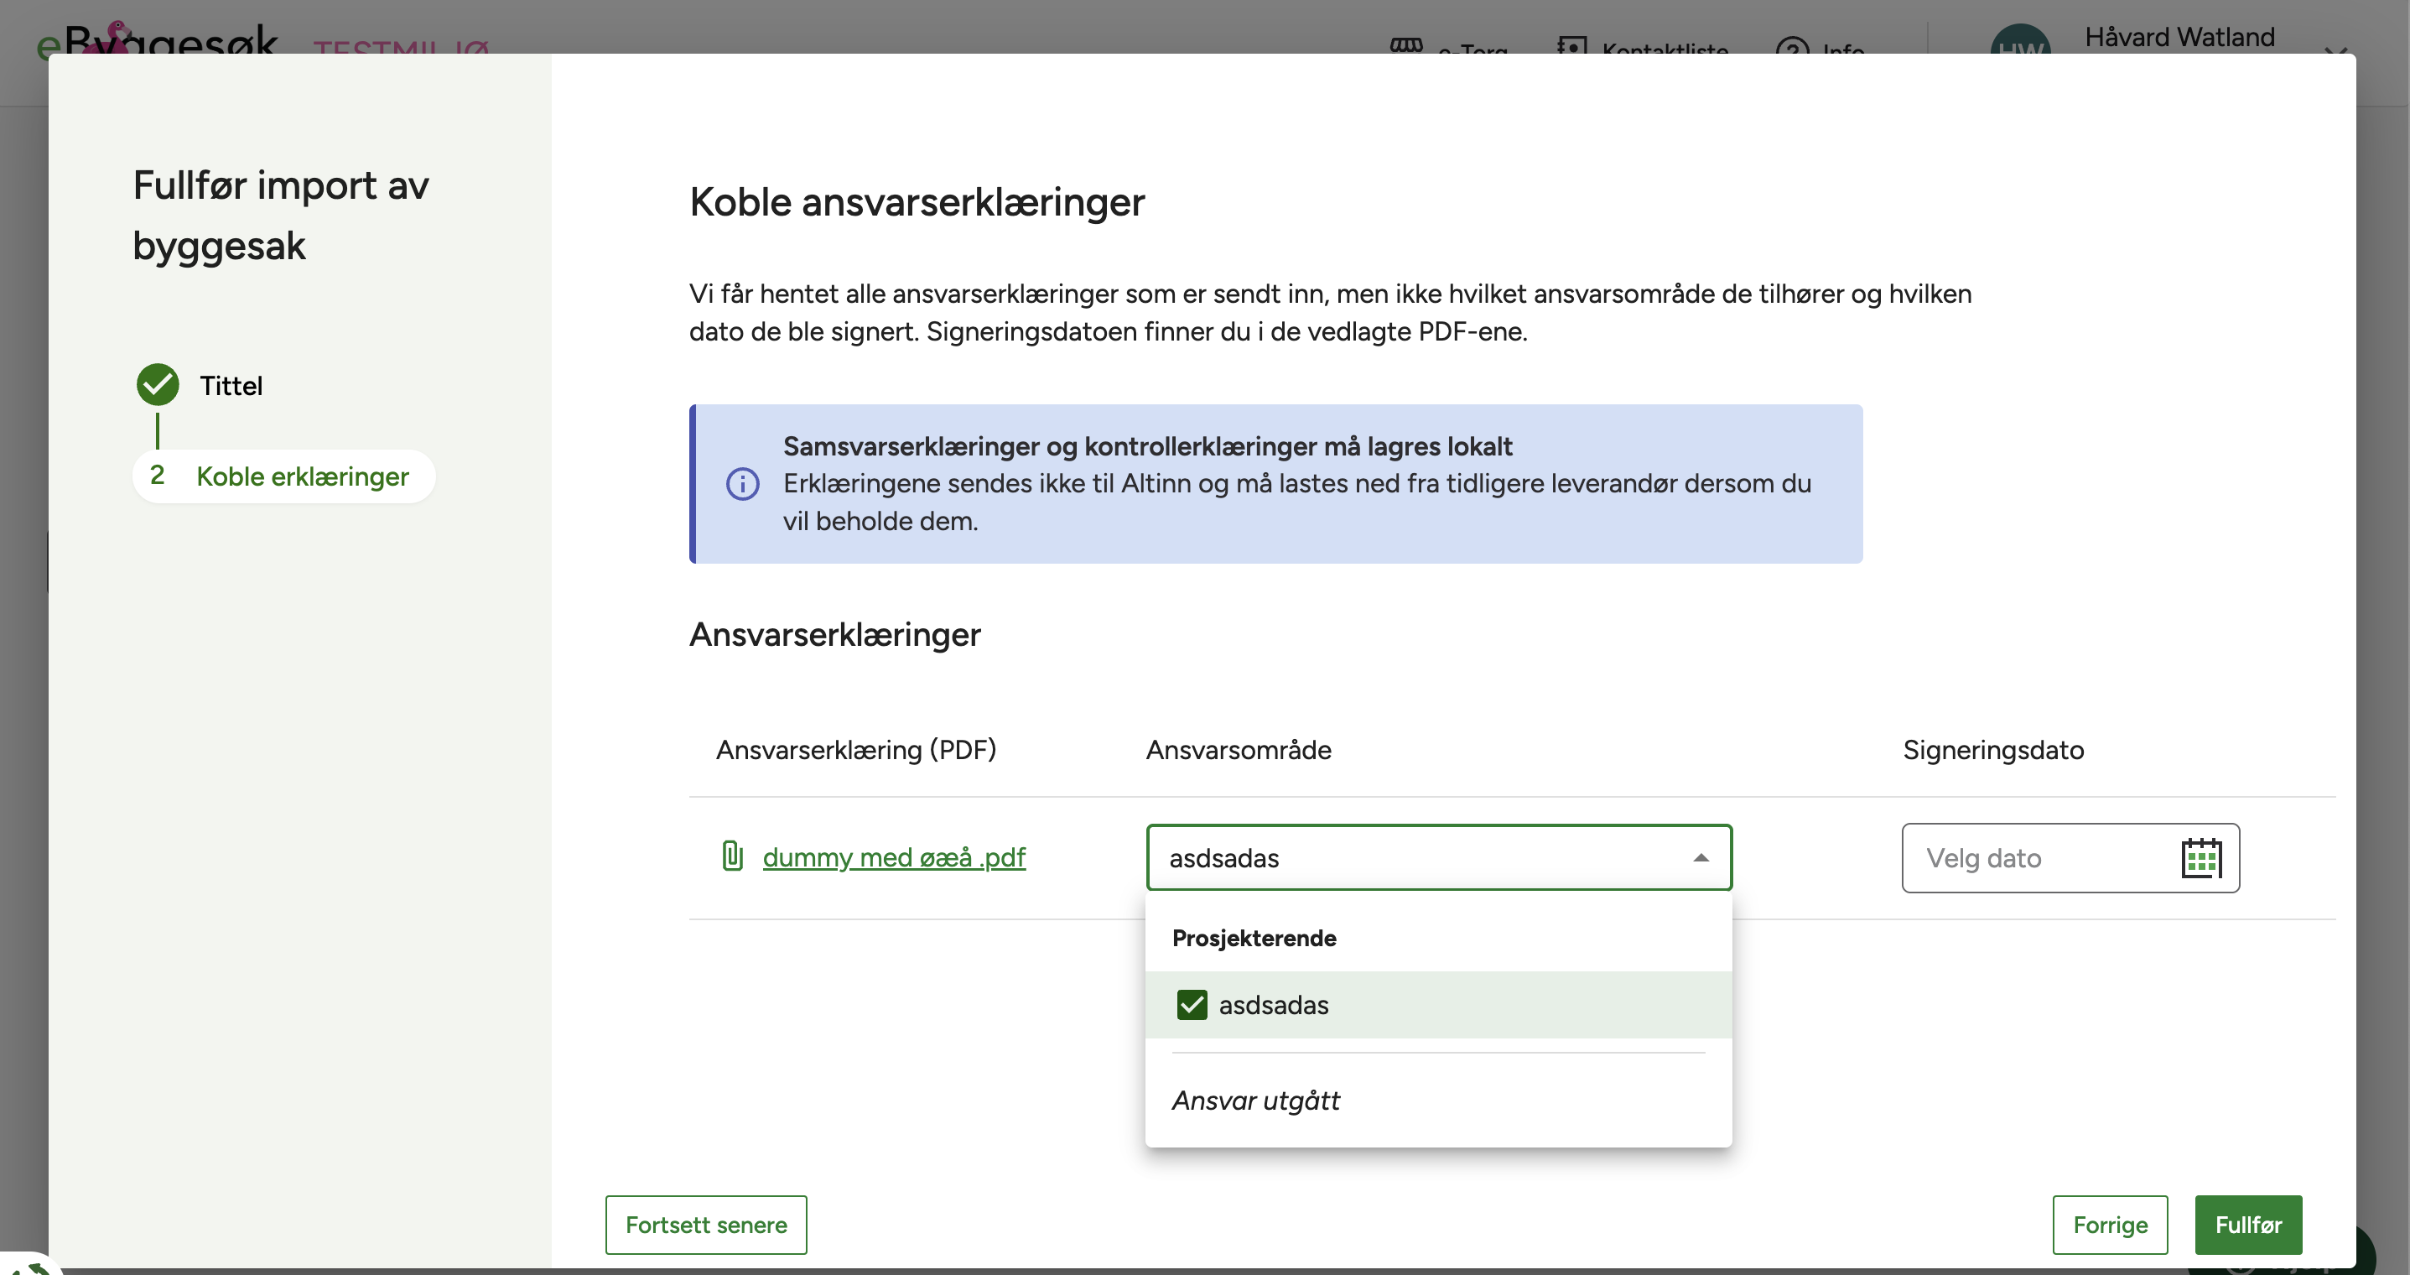
Task: Click the HW user avatar
Action: coord(2020,45)
